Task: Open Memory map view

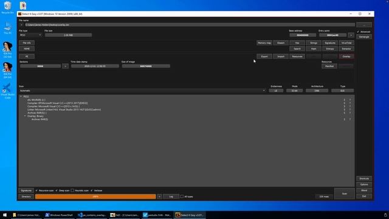Action: click(x=264, y=43)
